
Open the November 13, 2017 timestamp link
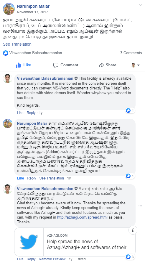click(32, 12)
